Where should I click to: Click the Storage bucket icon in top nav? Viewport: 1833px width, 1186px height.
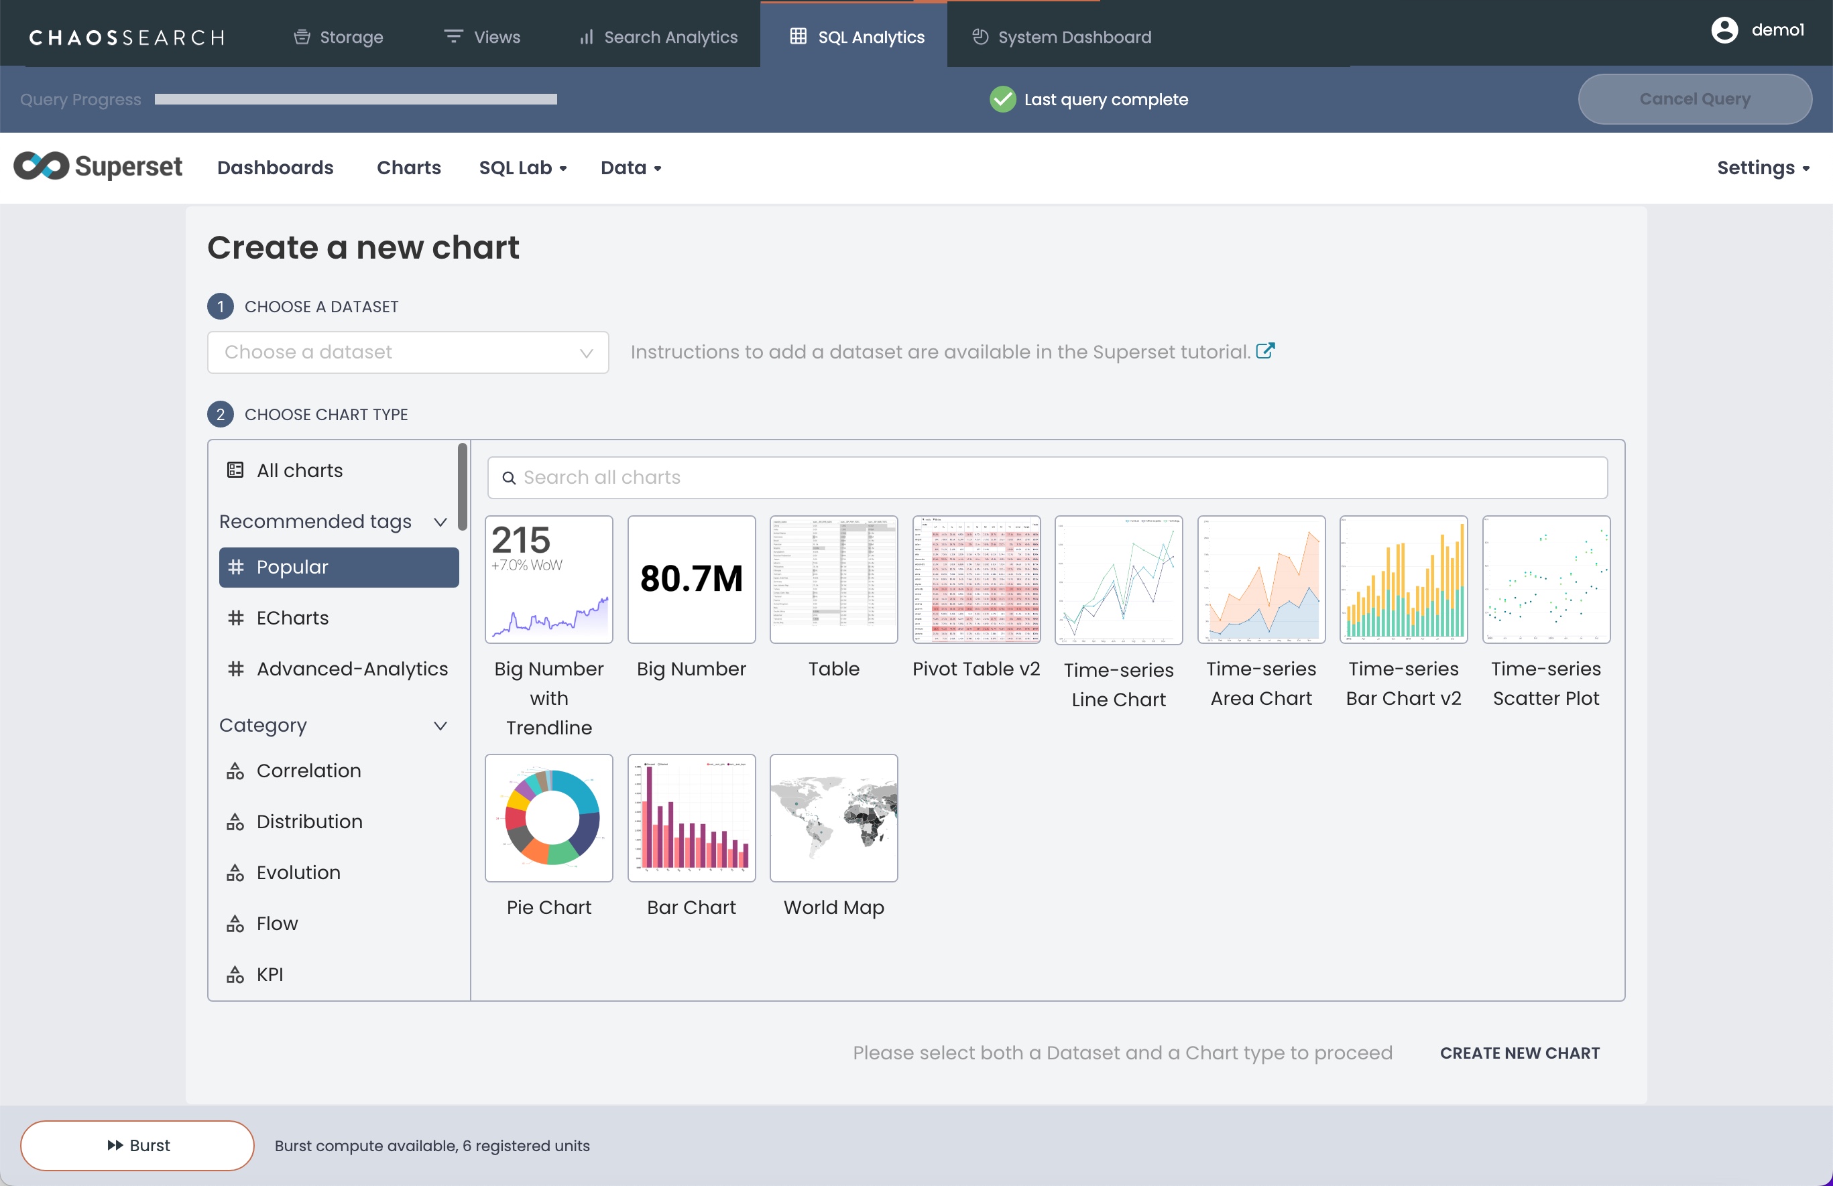click(302, 37)
